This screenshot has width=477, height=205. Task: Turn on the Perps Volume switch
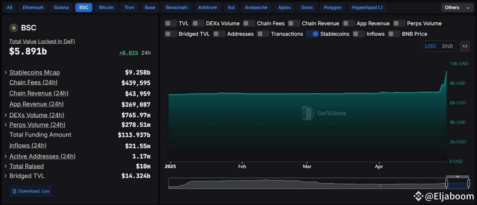tap(399, 23)
